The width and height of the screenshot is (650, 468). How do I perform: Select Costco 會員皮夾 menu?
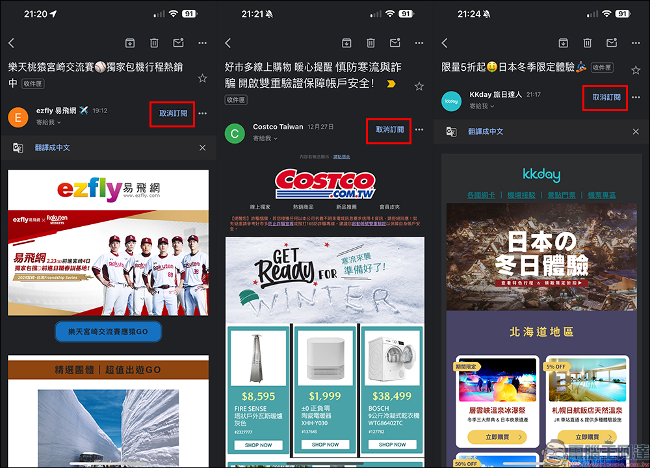click(x=389, y=207)
